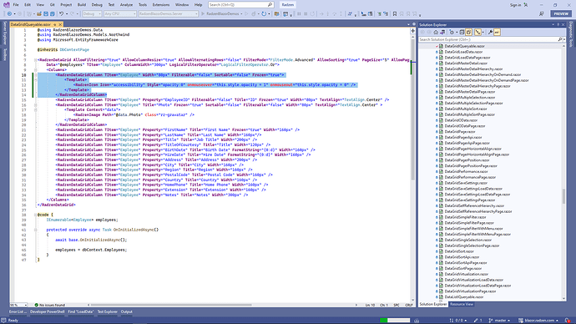
Task: Click the Solution Explorer vertical scrollbar
Action: 563,196
